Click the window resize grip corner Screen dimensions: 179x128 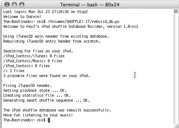click(177, 126)
